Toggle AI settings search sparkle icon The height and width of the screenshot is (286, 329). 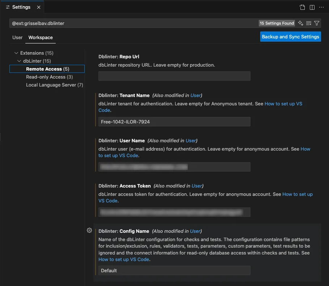click(300, 23)
